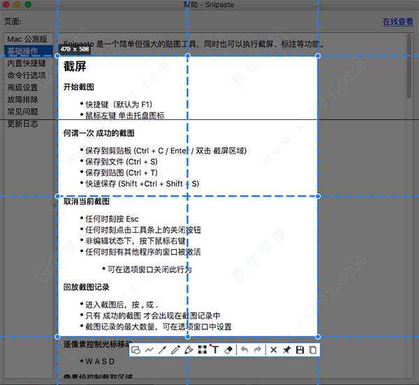
Task: Open the 常见问题 help page
Action: (x=22, y=112)
